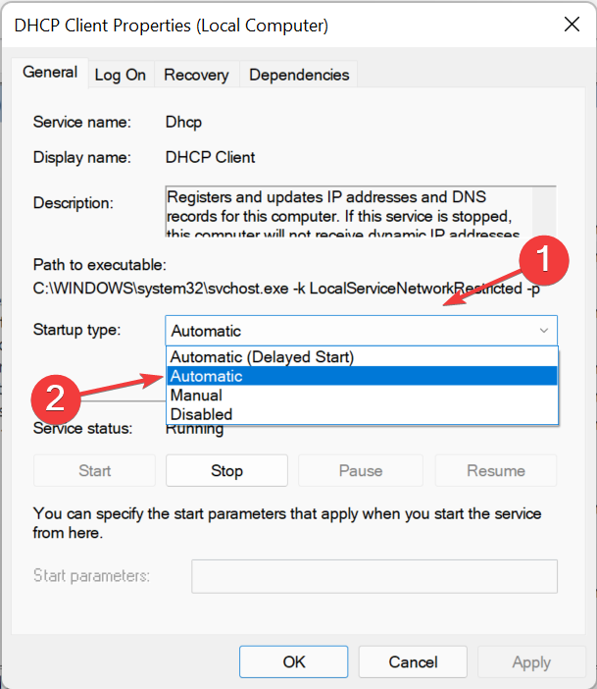The image size is (597, 689).
Task: Click the Resume service button
Action: pyautogui.click(x=495, y=471)
